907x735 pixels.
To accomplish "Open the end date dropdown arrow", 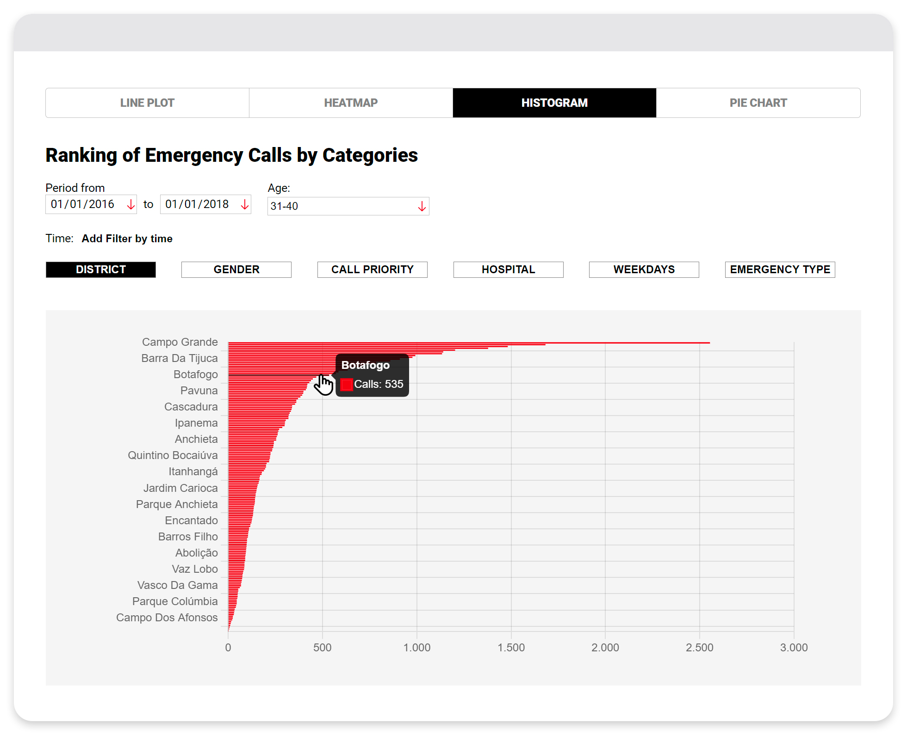I will coord(245,204).
